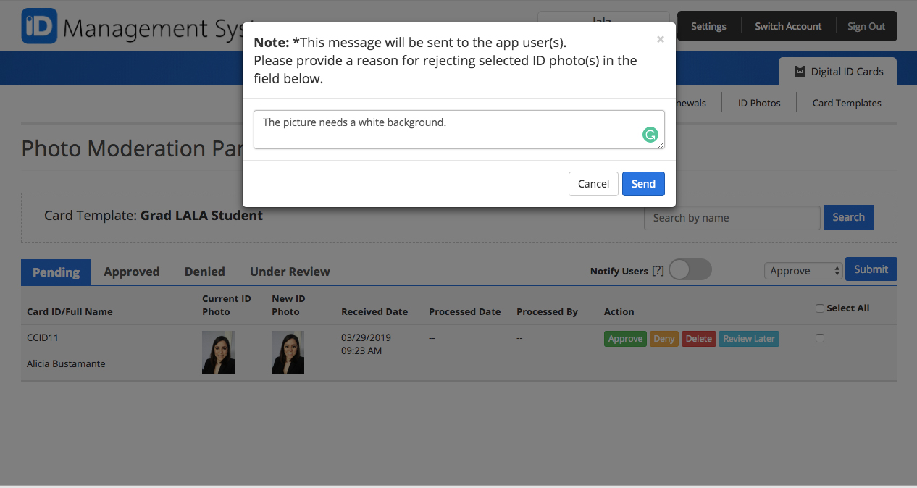The width and height of the screenshot is (917, 488).
Task: Click the [?] help next to Notify Users
Action: pos(658,271)
